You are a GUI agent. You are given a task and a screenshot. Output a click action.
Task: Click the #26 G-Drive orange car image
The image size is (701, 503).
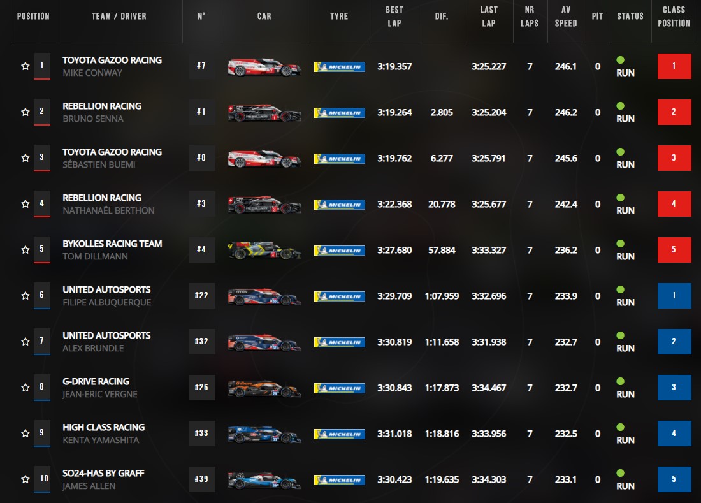pyautogui.click(x=264, y=388)
